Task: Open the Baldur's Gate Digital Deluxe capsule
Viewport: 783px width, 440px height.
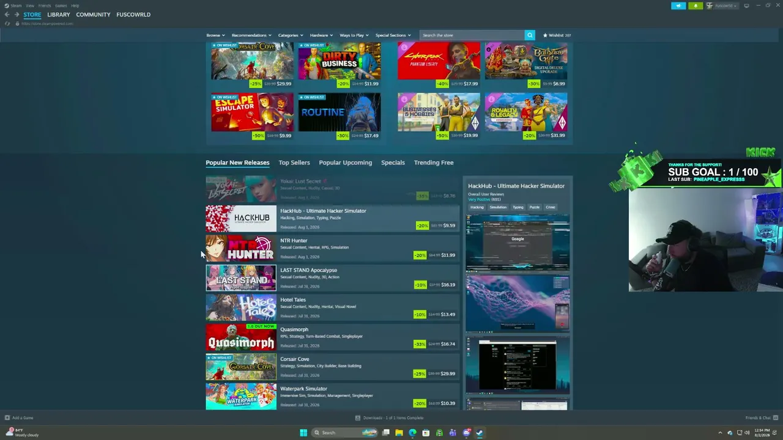Action: pos(526,65)
